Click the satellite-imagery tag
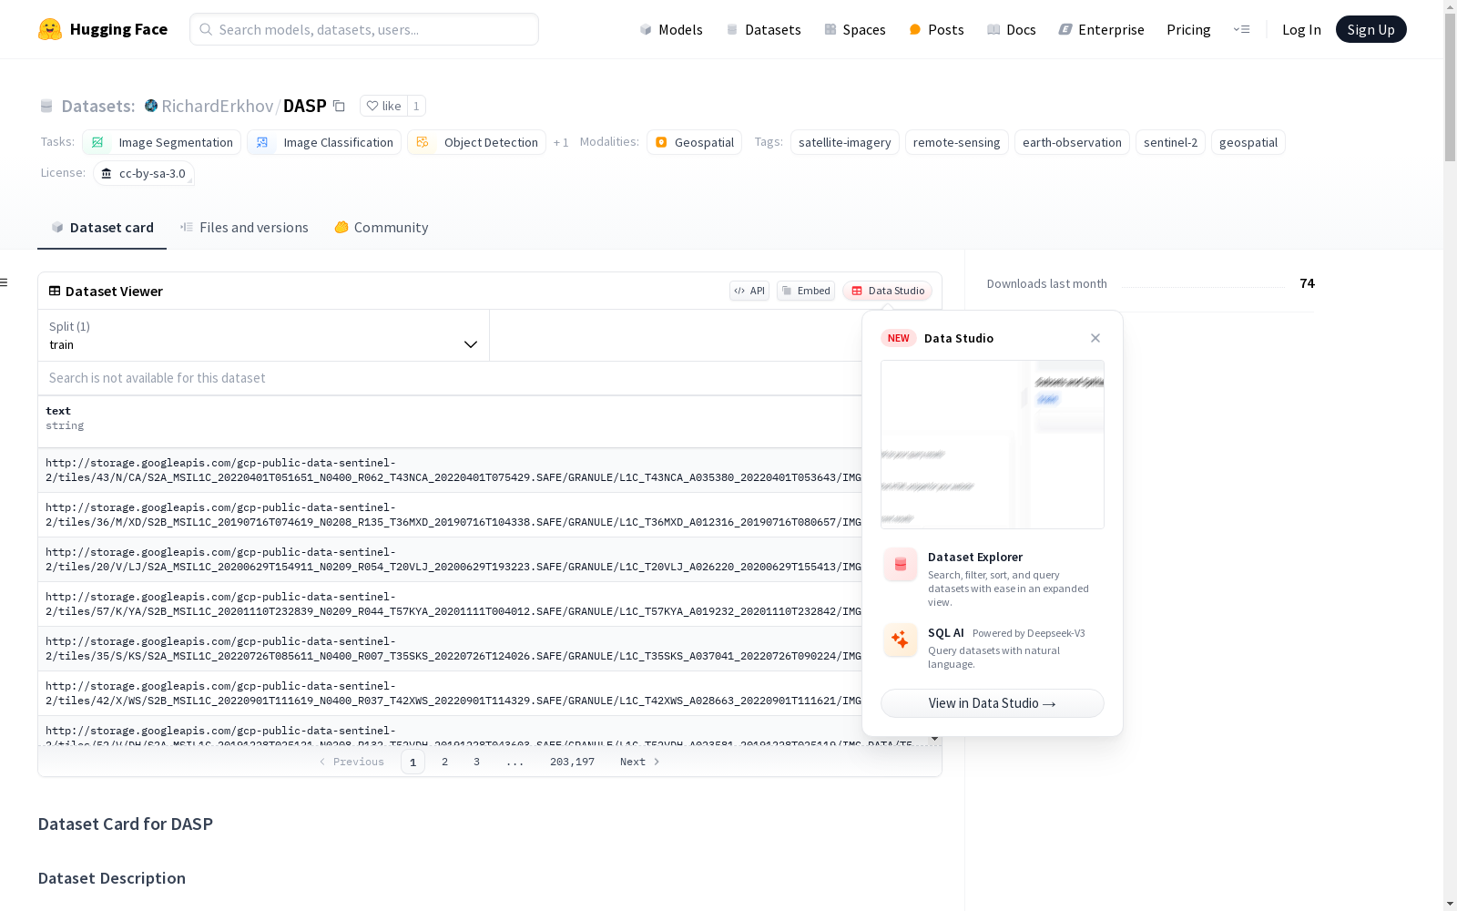The width and height of the screenshot is (1457, 911). (x=845, y=142)
